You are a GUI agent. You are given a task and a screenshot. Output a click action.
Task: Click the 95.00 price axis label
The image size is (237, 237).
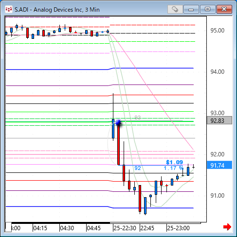pos(218,31)
